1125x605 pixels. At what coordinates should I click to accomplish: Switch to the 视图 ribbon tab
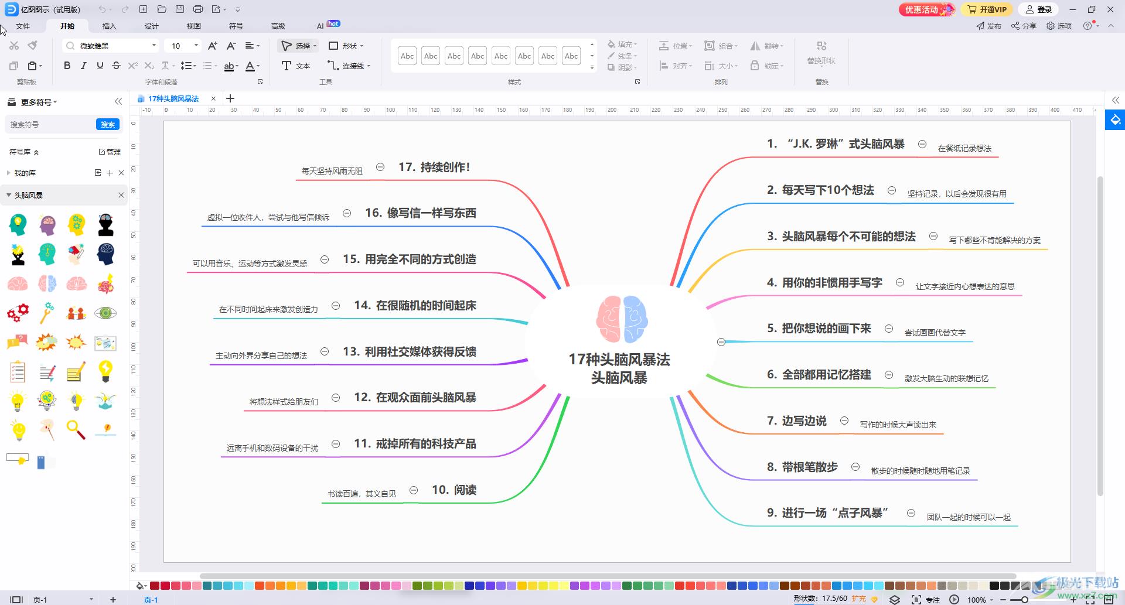click(x=194, y=26)
